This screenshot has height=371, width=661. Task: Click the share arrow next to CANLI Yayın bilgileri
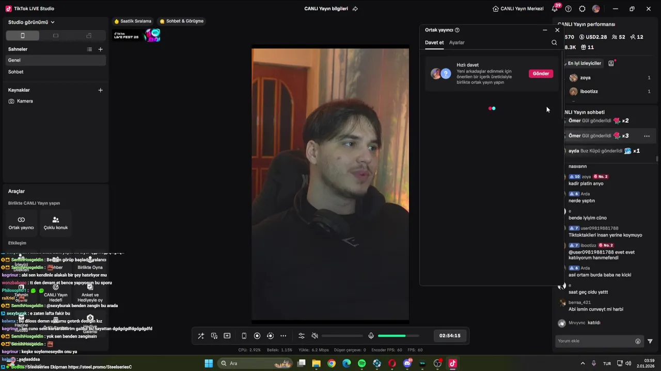tap(355, 9)
